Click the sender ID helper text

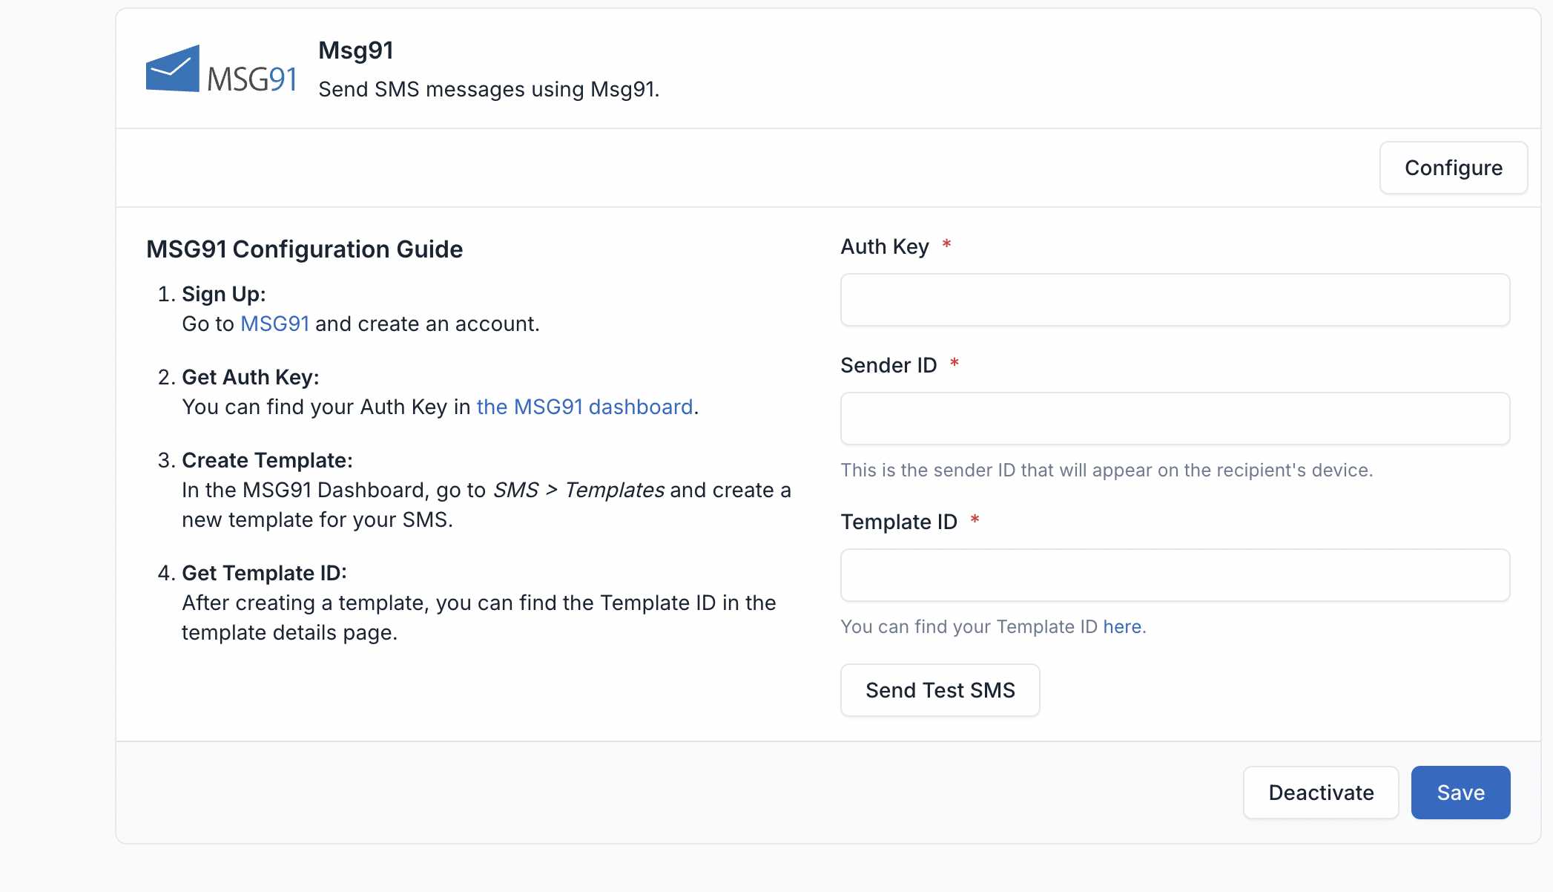pos(1107,470)
